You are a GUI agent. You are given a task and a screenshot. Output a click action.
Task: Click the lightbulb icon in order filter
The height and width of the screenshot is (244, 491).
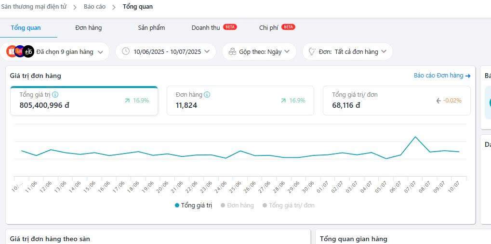312,51
